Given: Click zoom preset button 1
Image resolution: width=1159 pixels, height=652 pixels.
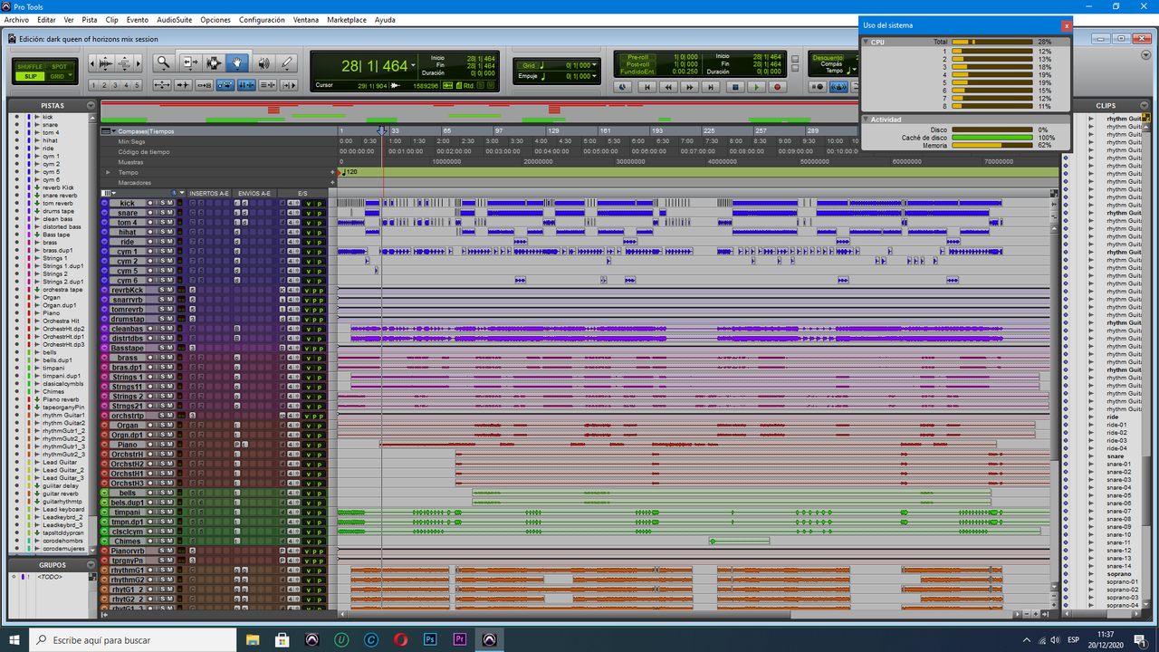Looking at the screenshot, I should 93,85.
